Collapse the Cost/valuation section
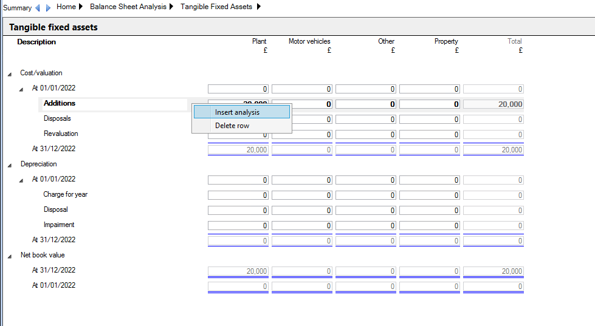Viewport: 595px width, 326px height. click(10, 74)
